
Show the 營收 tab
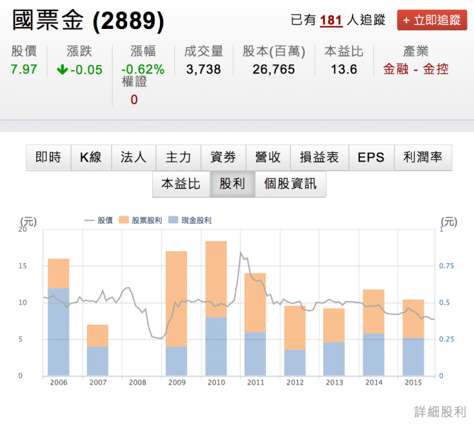pyautogui.click(x=268, y=157)
